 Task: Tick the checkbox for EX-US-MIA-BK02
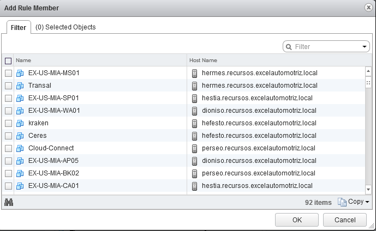coord(8,173)
